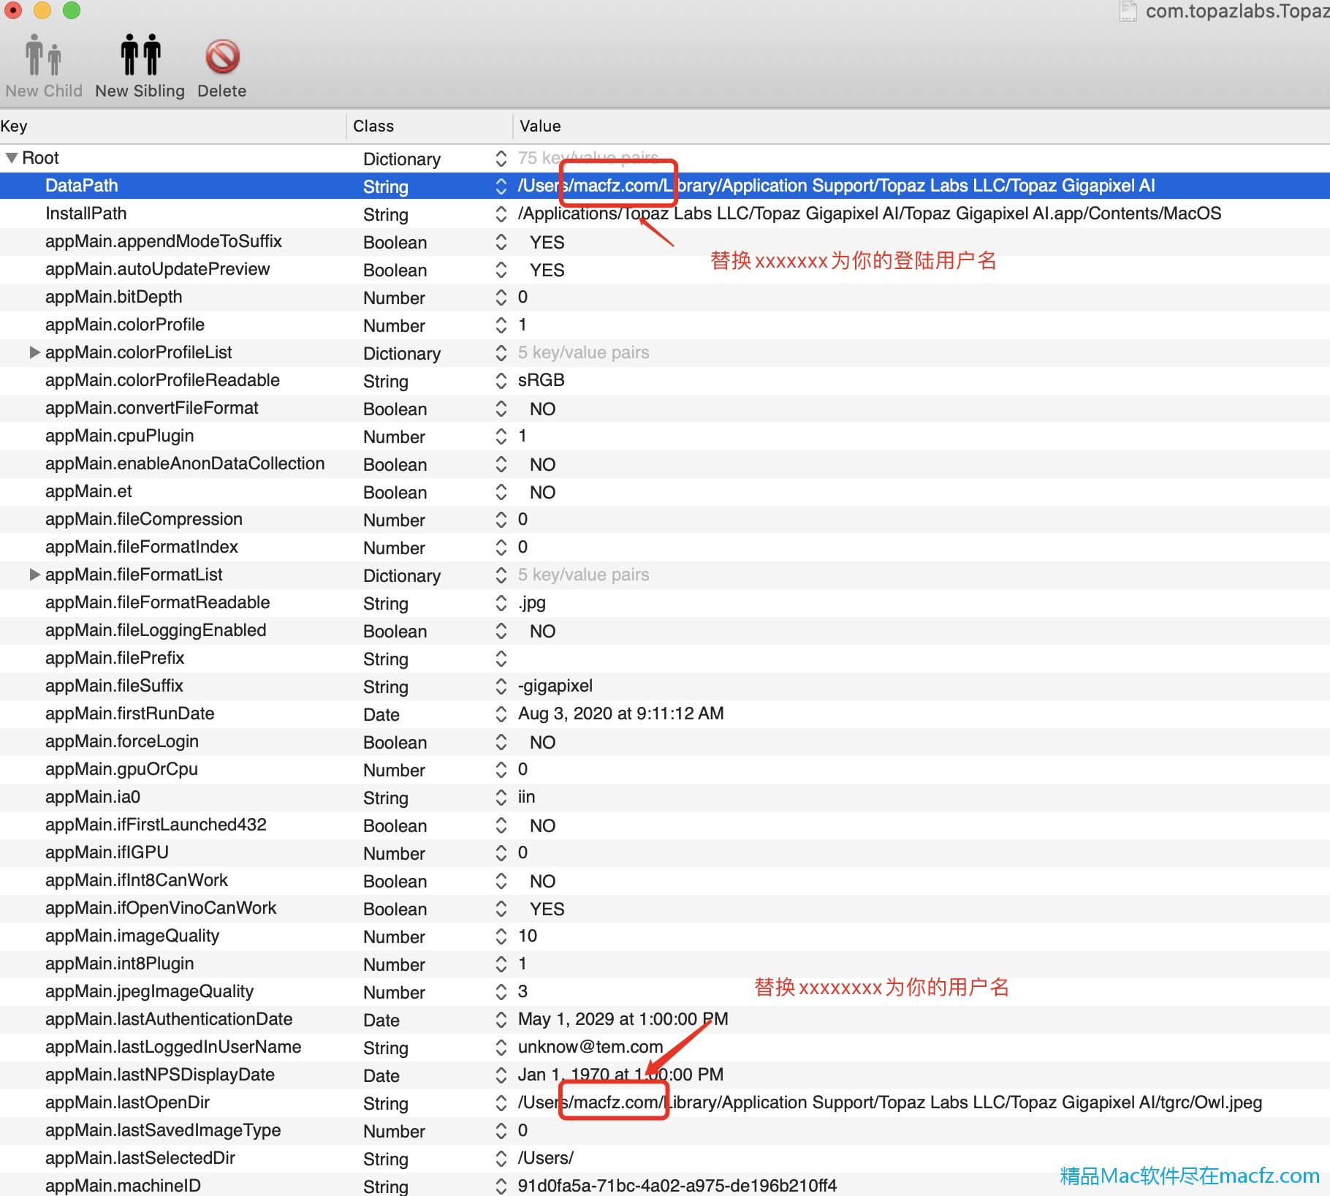The height and width of the screenshot is (1196, 1330).
Task: Select appMain.gpuOrCpu key
Action: click(x=121, y=769)
